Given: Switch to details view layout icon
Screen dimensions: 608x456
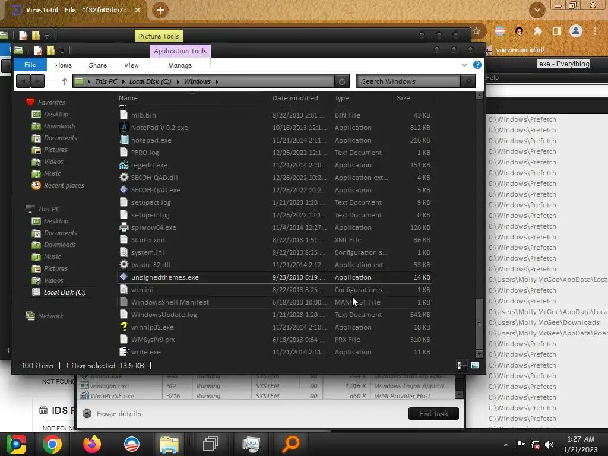Looking at the screenshot, I should [462, 365].
